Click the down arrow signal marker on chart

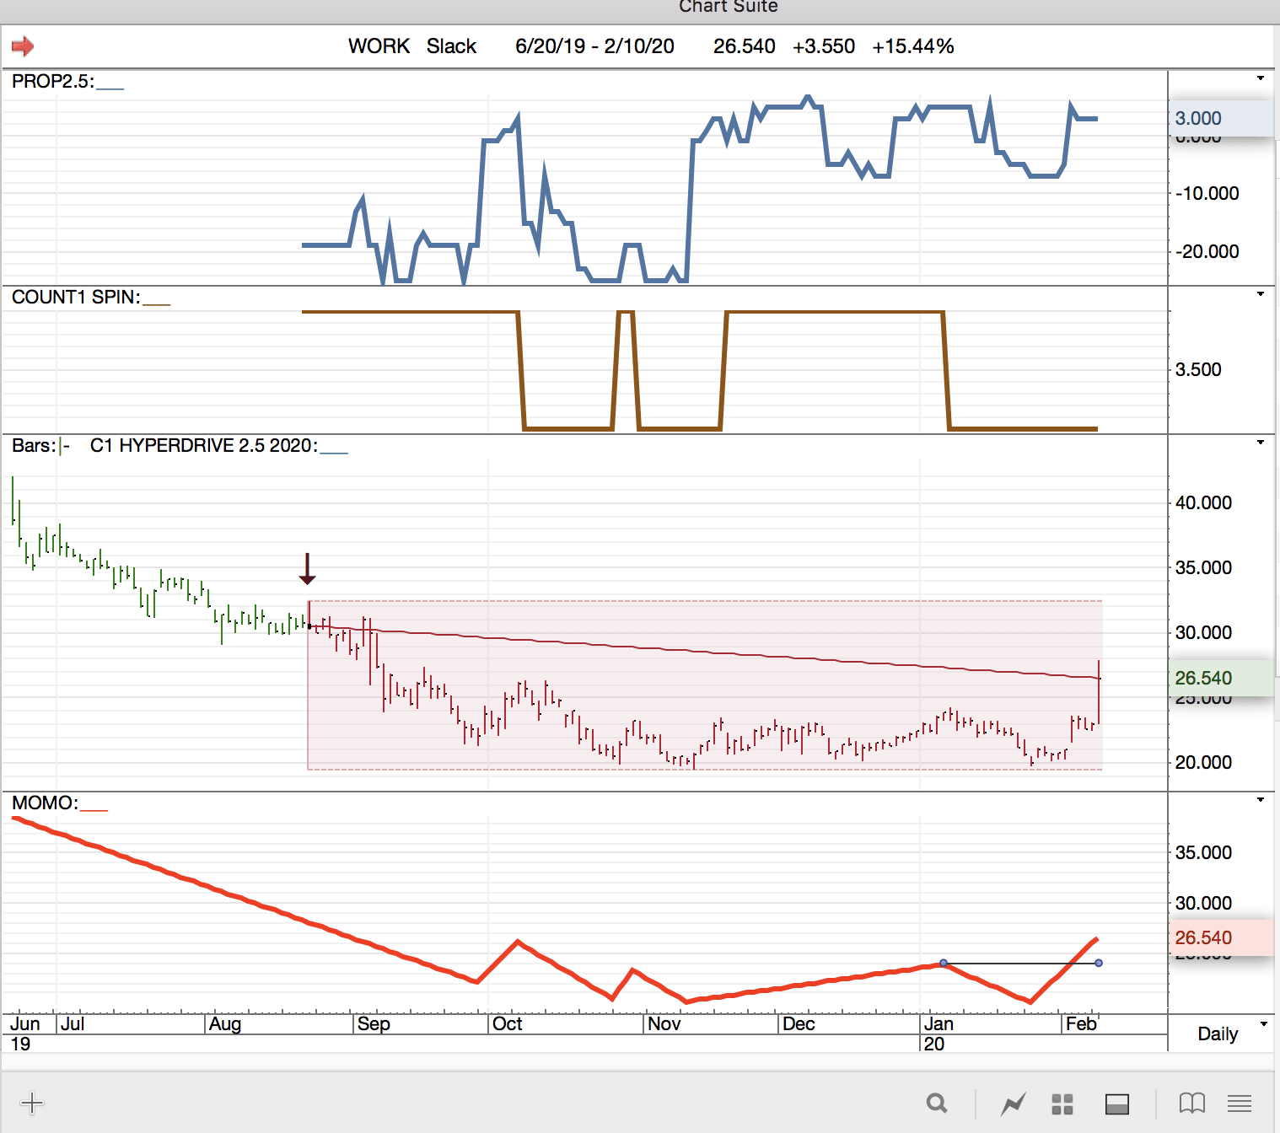point(307,569)
